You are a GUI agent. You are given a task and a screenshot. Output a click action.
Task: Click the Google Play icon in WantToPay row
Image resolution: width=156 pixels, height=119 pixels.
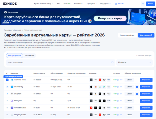coord(104,87)
